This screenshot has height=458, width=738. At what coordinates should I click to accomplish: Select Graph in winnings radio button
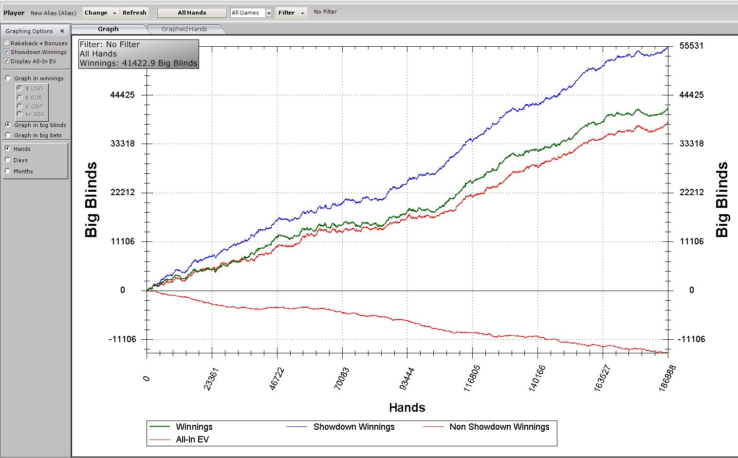click(8, 78)
